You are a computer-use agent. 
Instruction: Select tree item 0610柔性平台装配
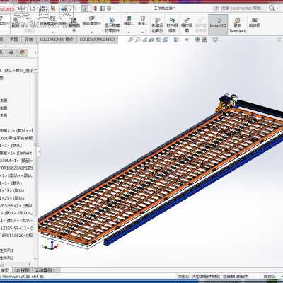click(16, 138)
